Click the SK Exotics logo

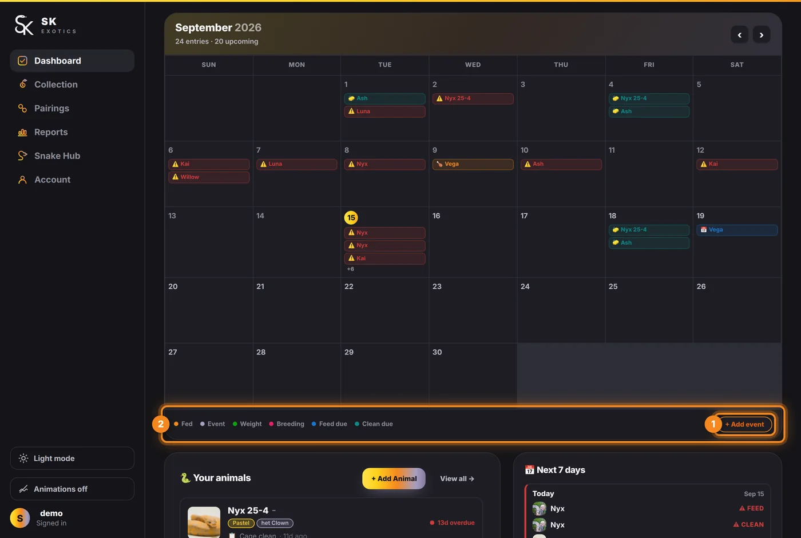pyautogui.click(x=46, y=25)
